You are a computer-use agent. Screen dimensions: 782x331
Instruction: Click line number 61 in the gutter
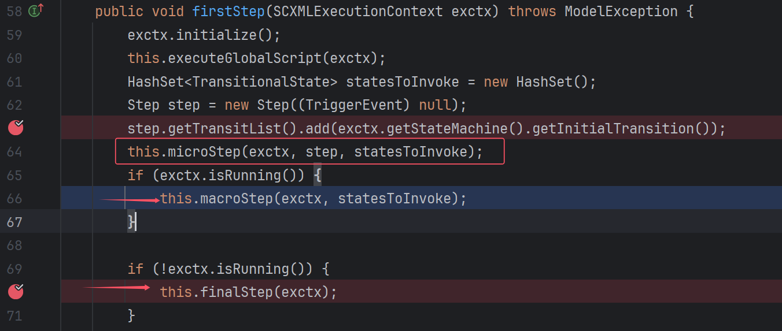click(14, 82)
